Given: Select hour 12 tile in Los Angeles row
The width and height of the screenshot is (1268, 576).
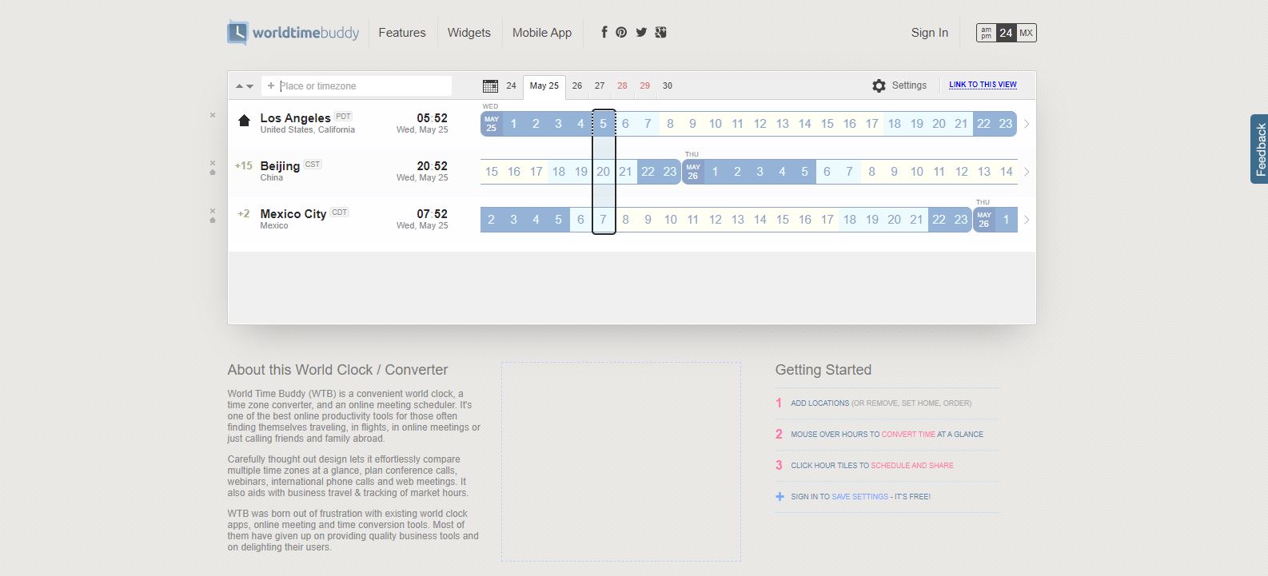Looking at the screenshot, I should (x=760, y=124).
